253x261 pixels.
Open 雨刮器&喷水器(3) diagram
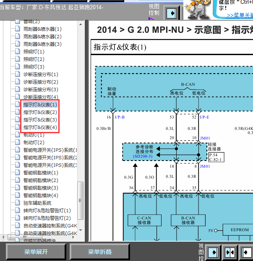tap(42, 44)
